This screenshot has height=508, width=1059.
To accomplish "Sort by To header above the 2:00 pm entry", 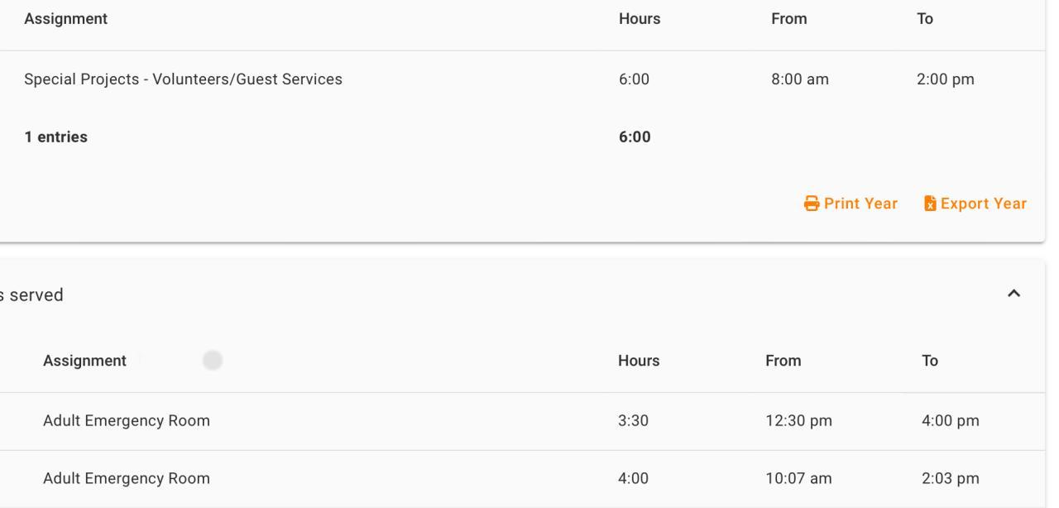I will 925,19.
